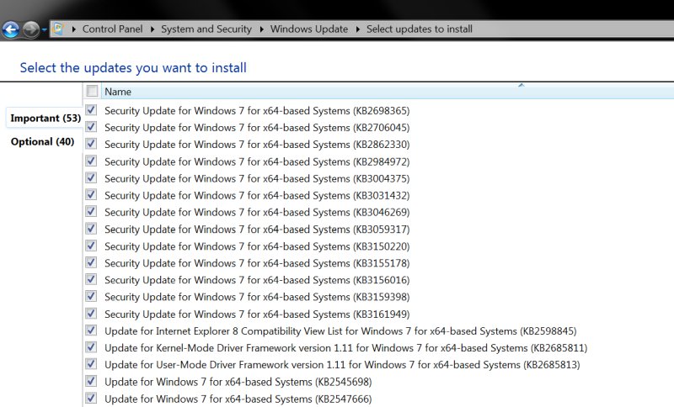This screenshot has height=407, width=674.
Task: Uncheck update KB2706045
Action: click(91, 127)
